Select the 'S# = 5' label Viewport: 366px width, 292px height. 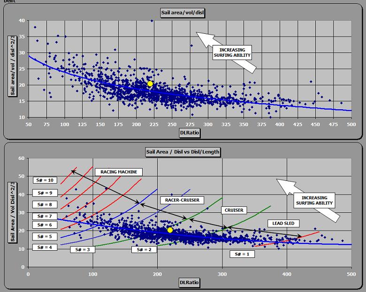45,237
